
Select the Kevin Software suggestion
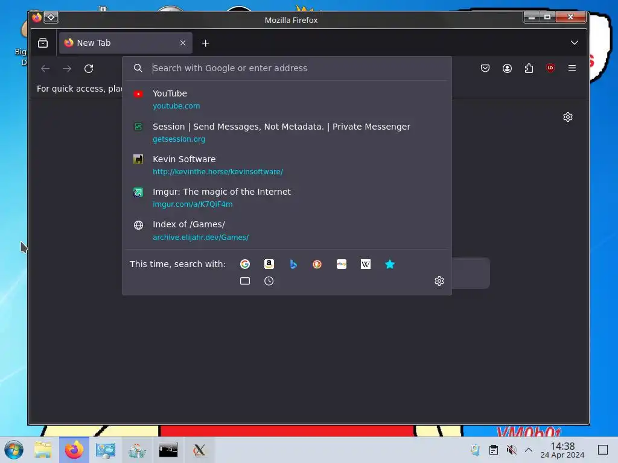pos(287,165)
